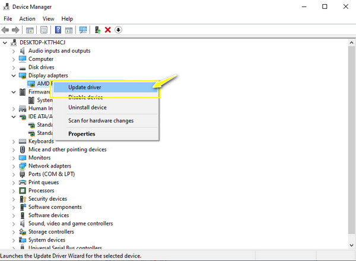Image resolution: width=356 pixels, height=261 pixels.
Task: Expand the System devices category arrow
Action: point(14,240)
